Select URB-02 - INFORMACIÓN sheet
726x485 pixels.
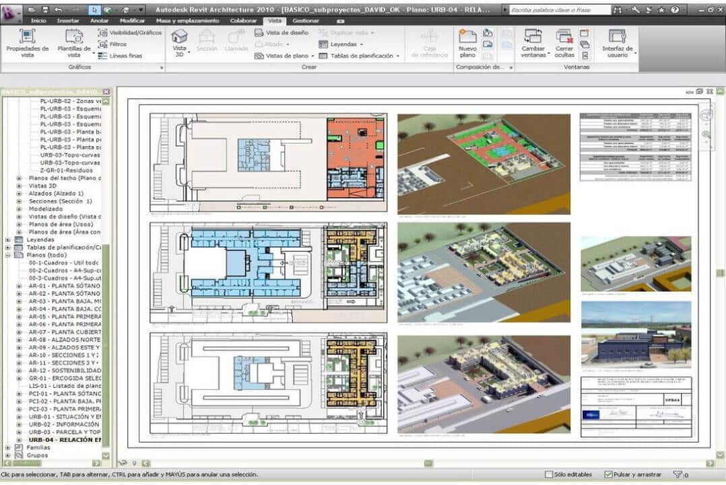pos(64,425)
